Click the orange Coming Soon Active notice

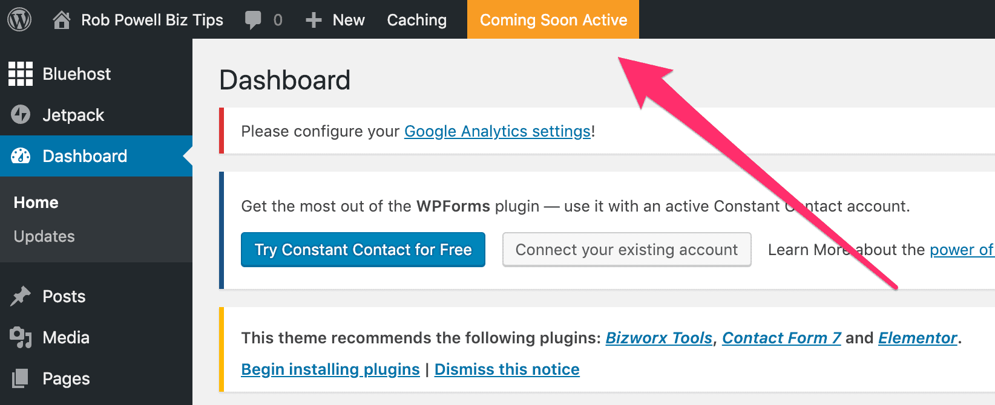[553, 19]
